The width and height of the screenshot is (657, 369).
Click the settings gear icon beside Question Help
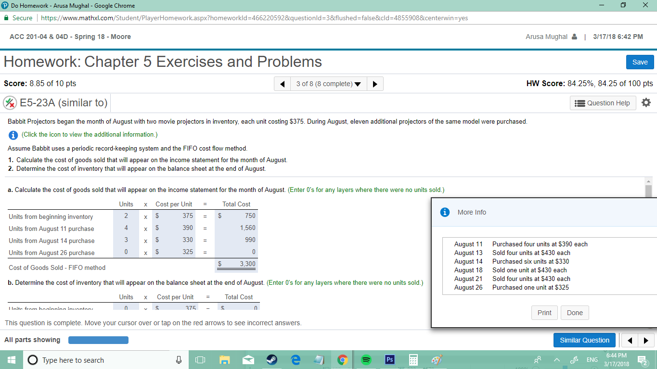tap(646, 102)
